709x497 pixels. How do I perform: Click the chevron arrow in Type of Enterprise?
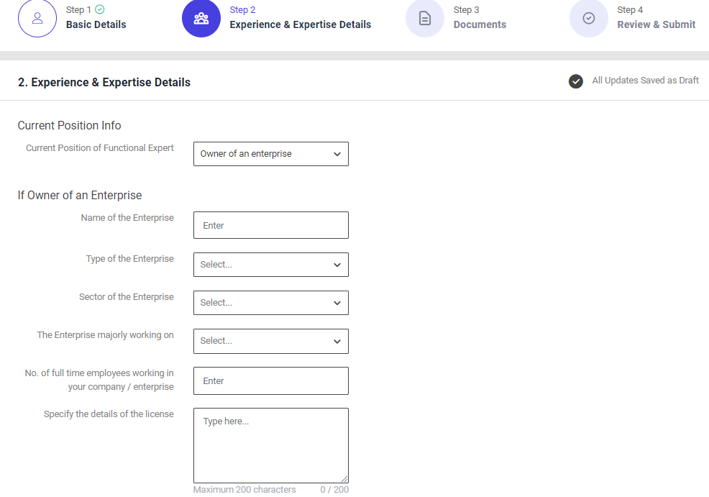click(337, 265)
